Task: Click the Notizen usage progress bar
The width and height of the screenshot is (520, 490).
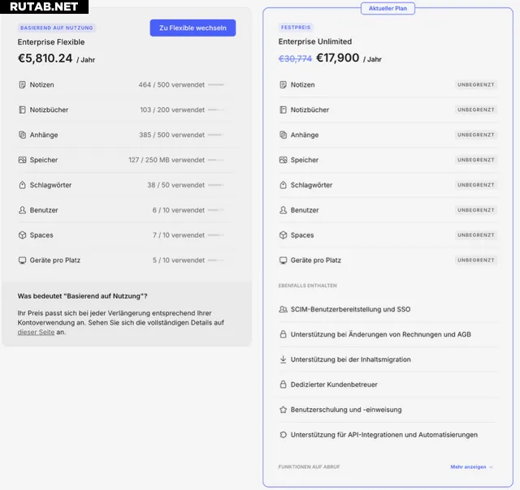Action: [x=216, y=84]
